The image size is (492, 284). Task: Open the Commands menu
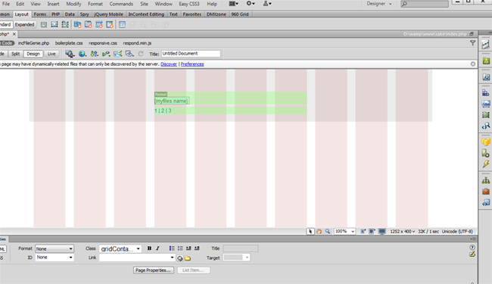(x=121, y=4)
